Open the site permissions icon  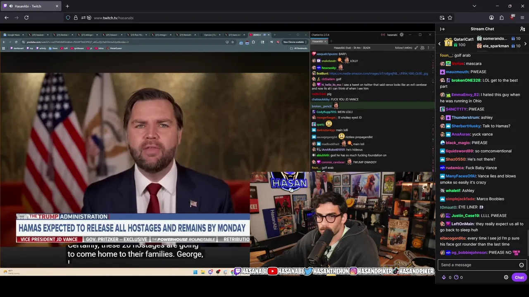click(x=83, y=18)
